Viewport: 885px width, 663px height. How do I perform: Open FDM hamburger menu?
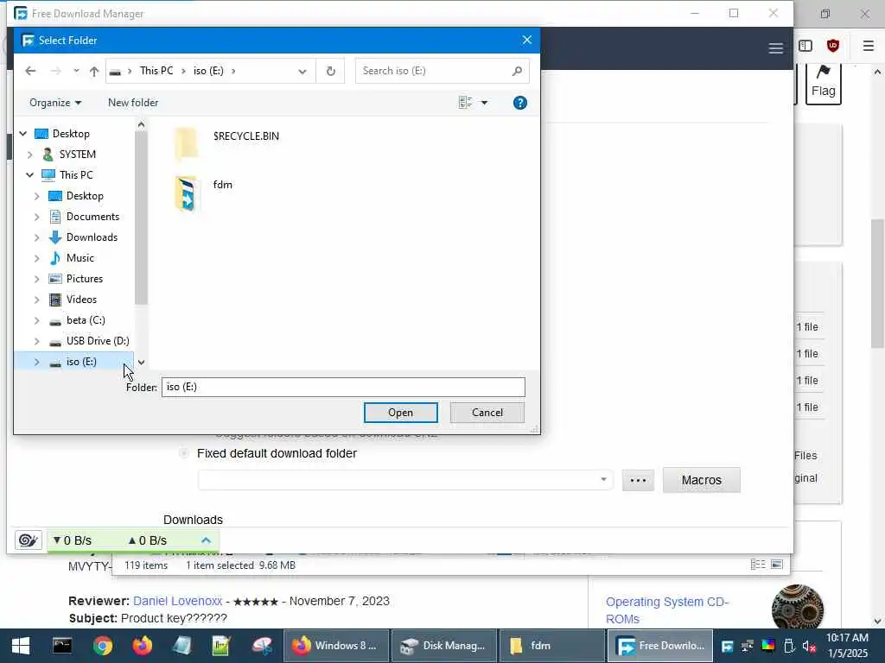[775, 48]
